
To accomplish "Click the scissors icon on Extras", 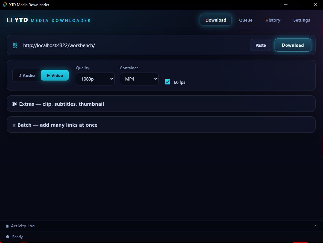I will [x=15, y=104].
